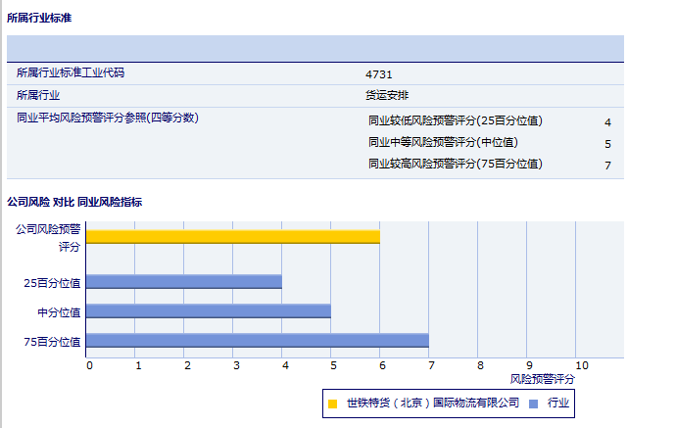The width and height of the screenshot is (676, 428).
Task: Click the yellow legend swatch for 世铁特货
Action: point(333,404)
